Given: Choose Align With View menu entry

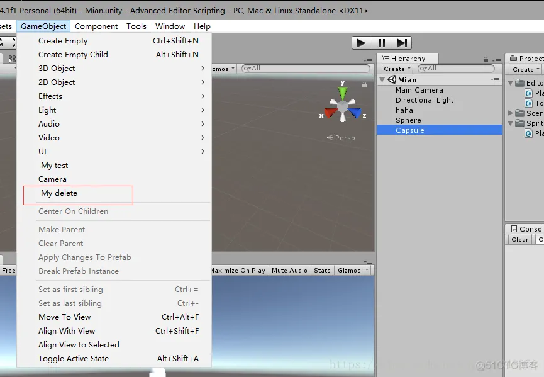Looking at the screenshot, I should point(114,331).
